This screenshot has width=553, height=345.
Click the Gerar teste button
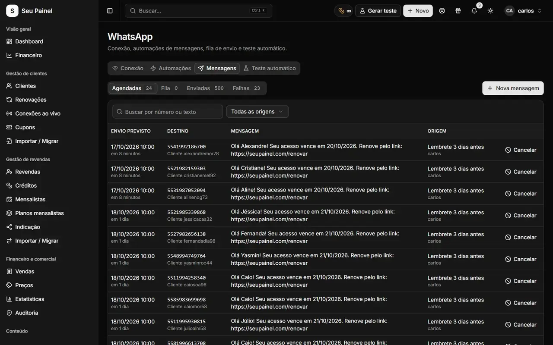[x=378, y=11]
